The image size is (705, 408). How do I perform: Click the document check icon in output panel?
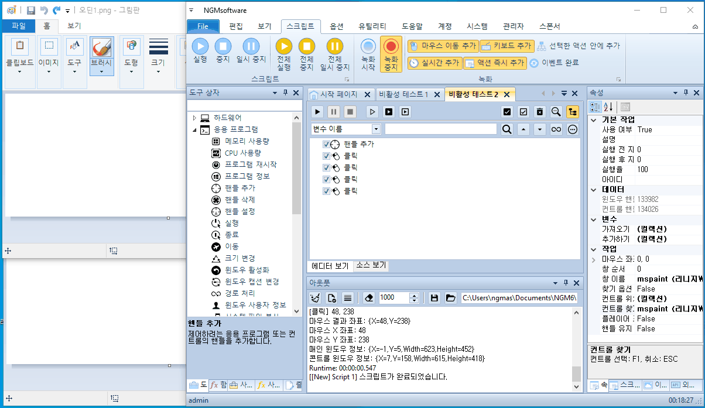[331, 298]
